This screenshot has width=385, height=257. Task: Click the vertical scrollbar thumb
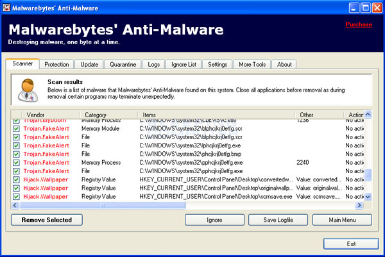(368, 175)
